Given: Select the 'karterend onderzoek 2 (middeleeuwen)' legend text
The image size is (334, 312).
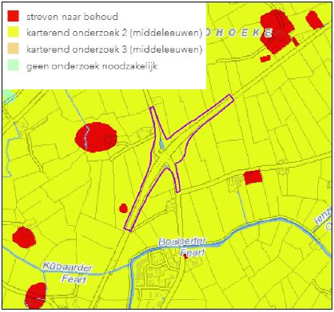Looking at the screenshot, I should pos(114,34).
